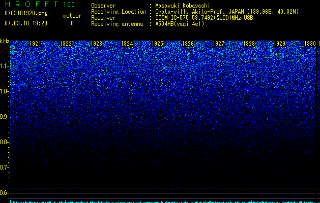The width and height of the screenshot is (320, 203).
Task: Click the 1922 time marker
Action: pyautogui.click(x=66, y=44)
